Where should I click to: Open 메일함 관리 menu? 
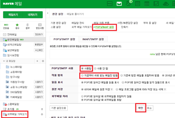[x=78, y=23]
